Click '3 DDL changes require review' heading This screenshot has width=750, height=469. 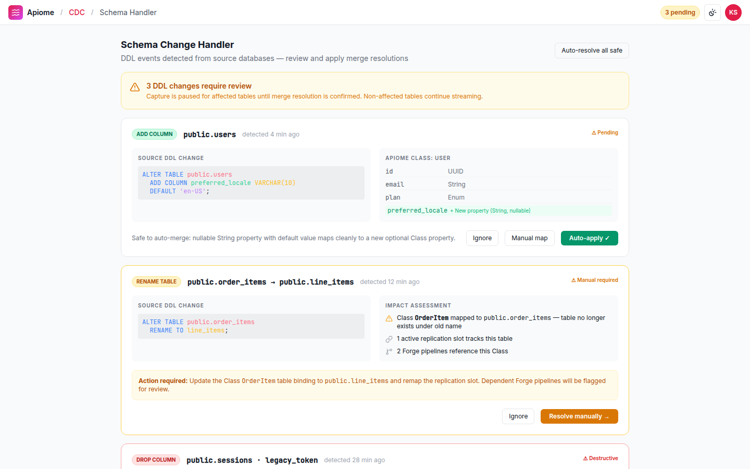click(x=199, y=86)
